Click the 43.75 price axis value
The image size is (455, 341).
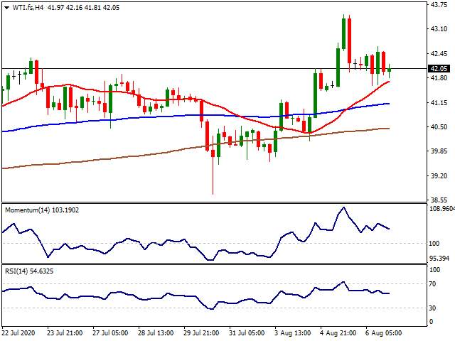439,5
